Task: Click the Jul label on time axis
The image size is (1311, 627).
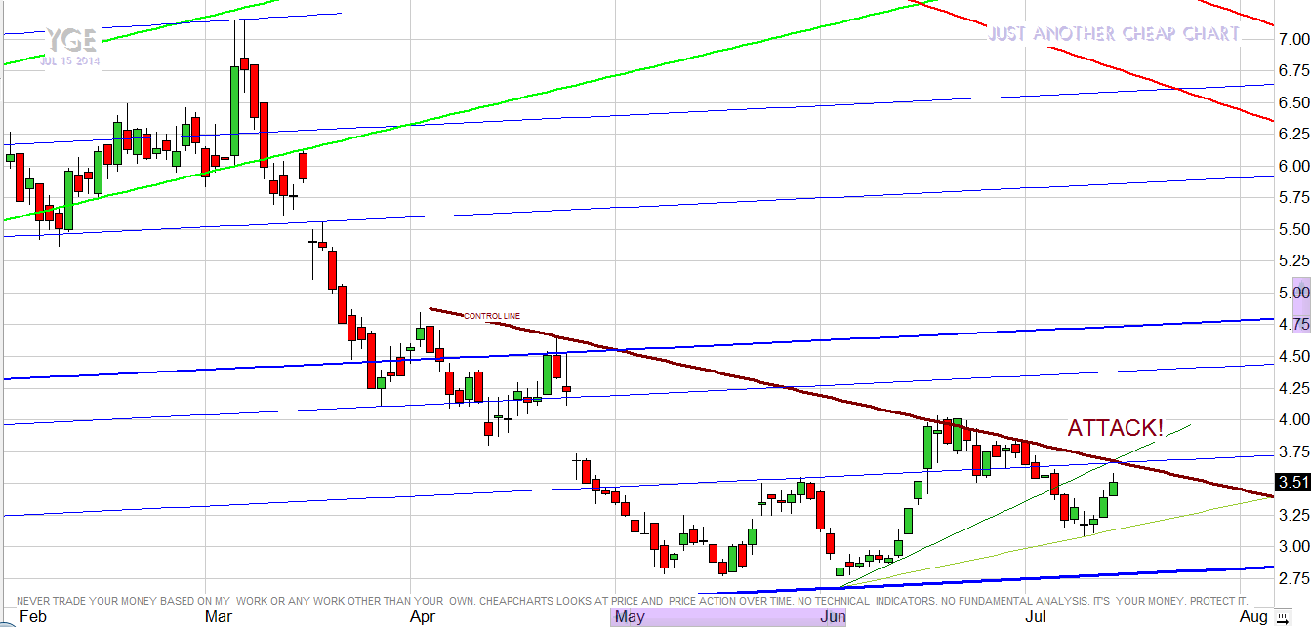Action: tap(1036, 617)
